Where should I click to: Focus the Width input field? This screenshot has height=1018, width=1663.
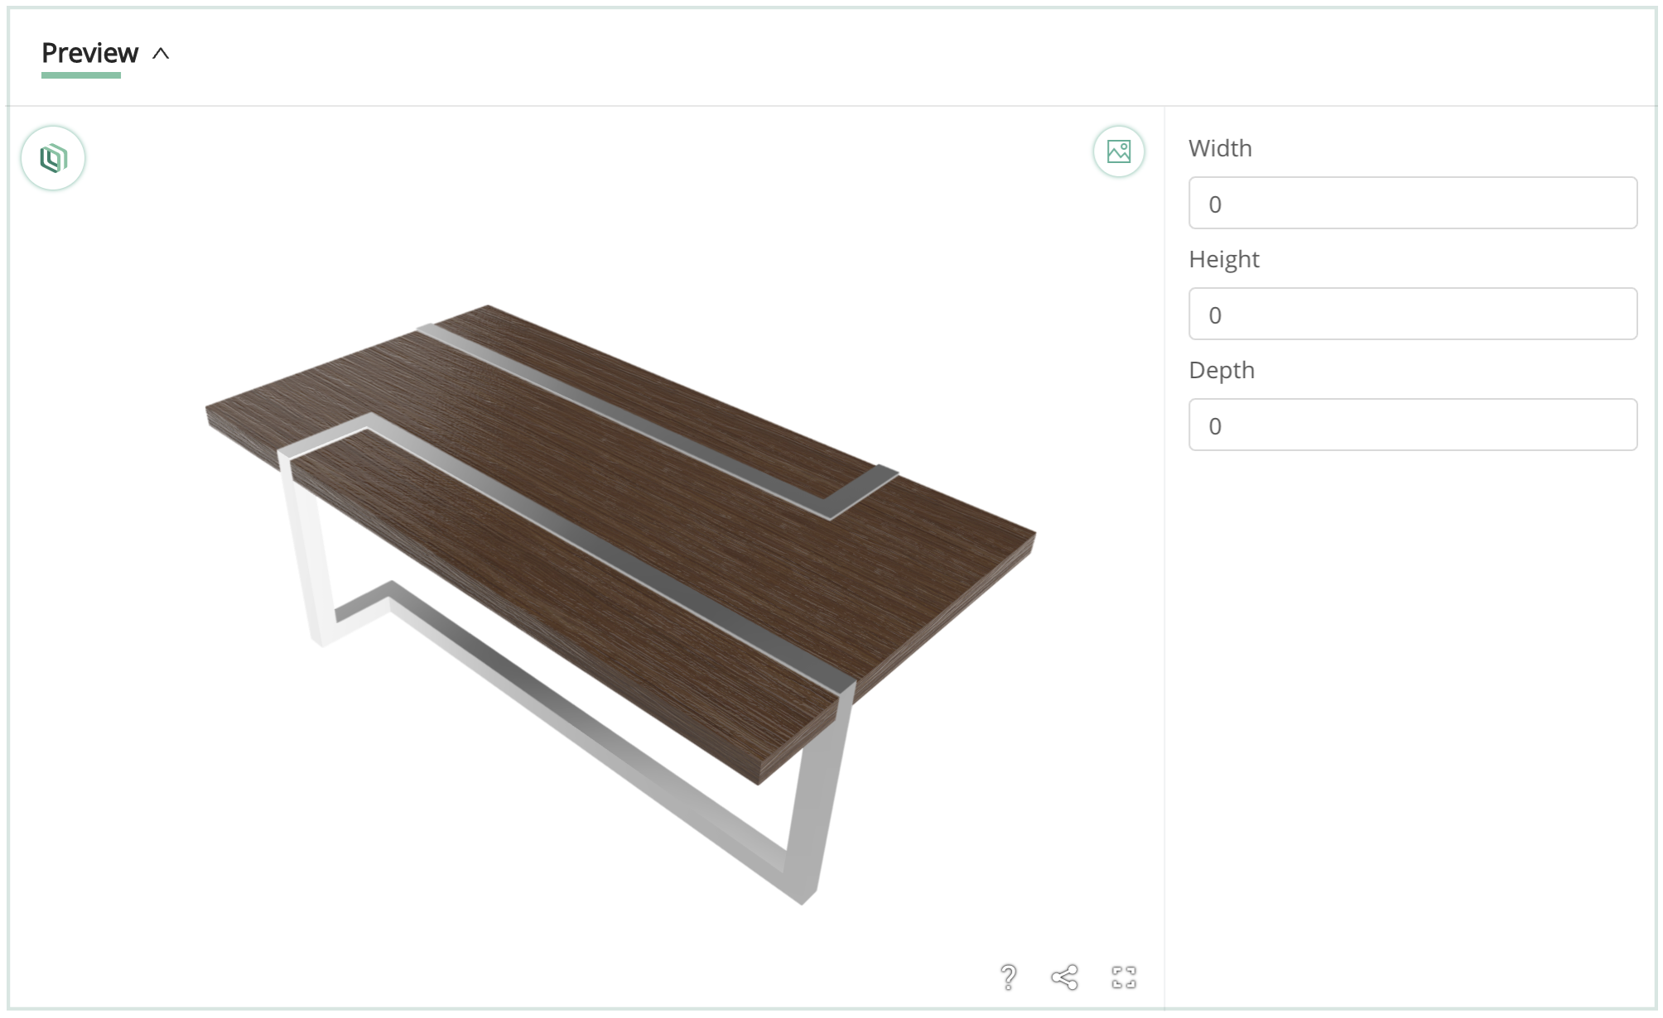[x=1412, y=203]
